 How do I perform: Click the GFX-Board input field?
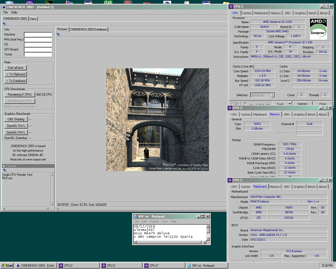pyautogui.click(x=38, y=49)
